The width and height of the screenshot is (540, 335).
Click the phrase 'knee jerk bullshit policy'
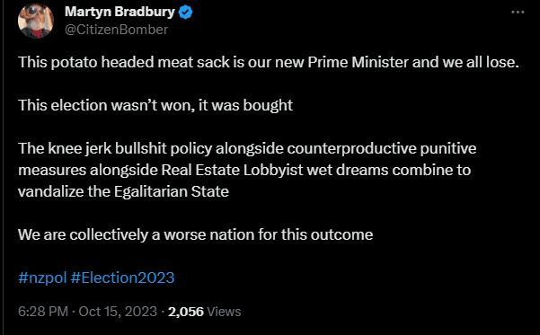(x=130, y=148)
